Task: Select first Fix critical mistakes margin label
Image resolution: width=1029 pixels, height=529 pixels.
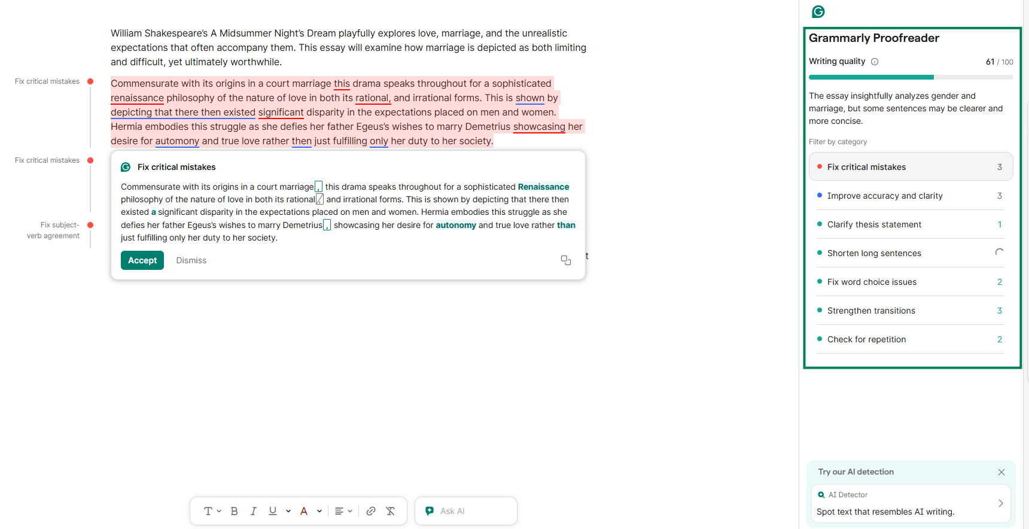Action: coord(47,81)
